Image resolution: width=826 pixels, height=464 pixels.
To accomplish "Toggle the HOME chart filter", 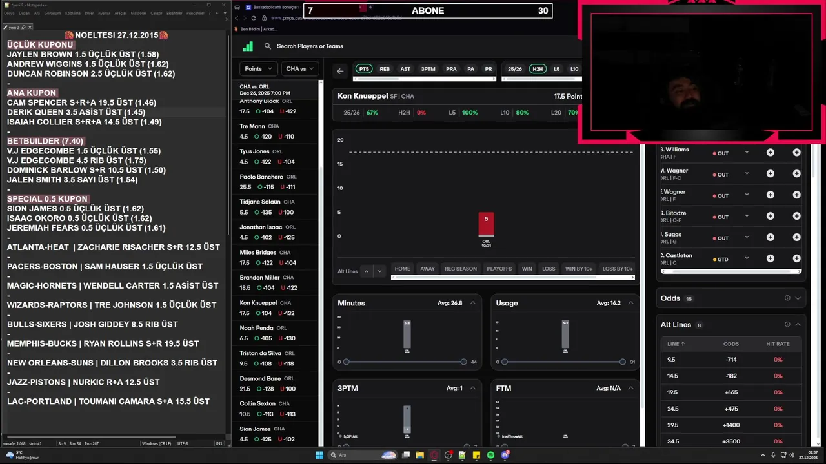I will (402, 269).
